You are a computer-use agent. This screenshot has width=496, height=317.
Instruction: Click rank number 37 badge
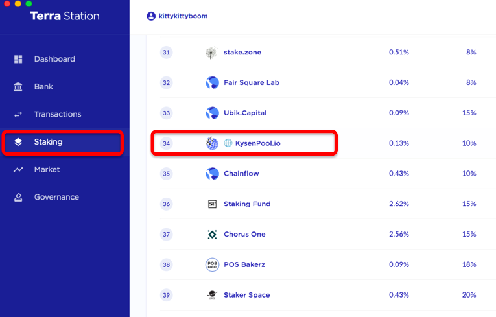tap(167, 235)
